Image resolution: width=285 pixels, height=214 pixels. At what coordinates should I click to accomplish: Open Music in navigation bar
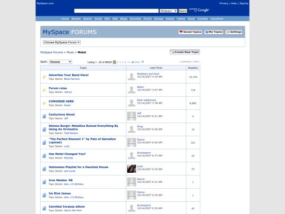[192, 18]
